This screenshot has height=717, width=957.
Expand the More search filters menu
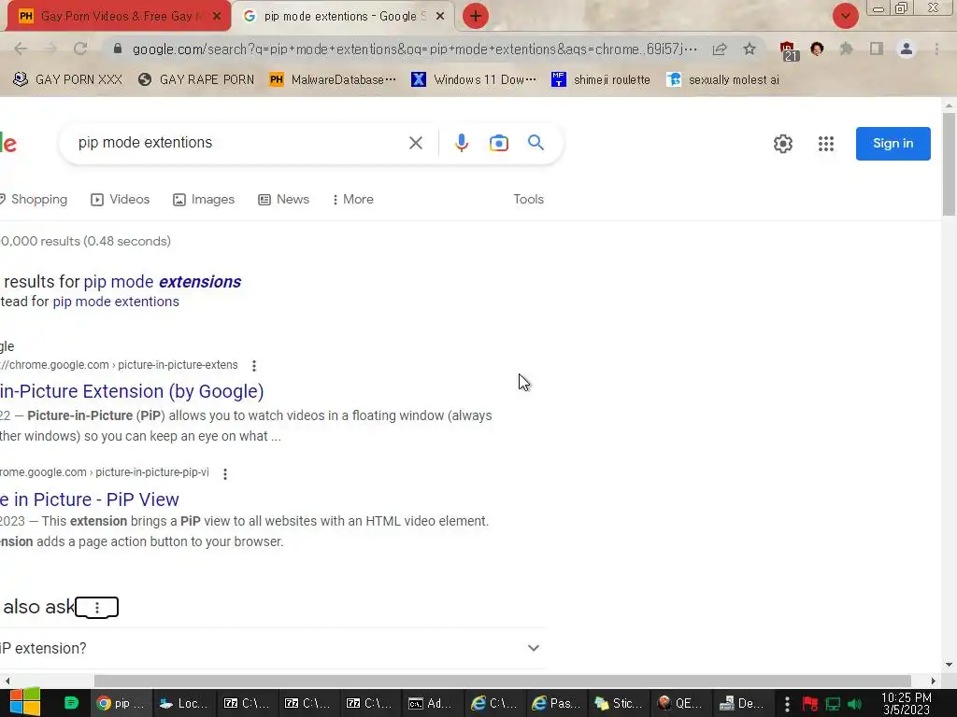352,200
